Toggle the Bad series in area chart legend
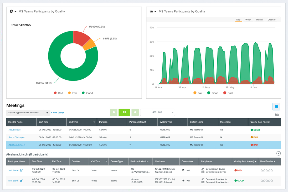The image size is (288, 192). (228, 93)
